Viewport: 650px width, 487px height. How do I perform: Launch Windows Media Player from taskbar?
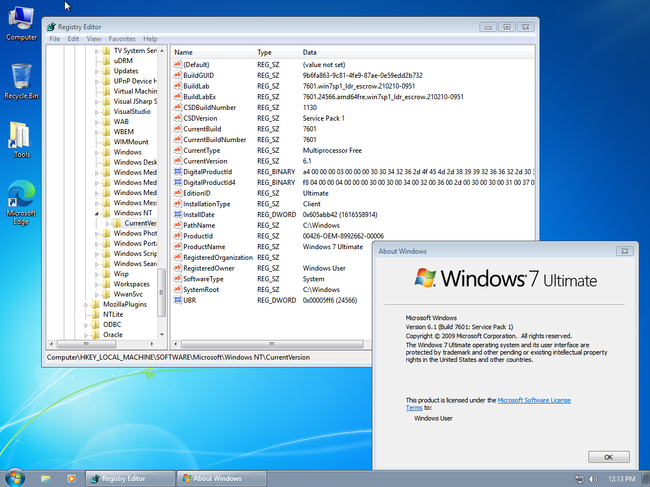(71, 479)
